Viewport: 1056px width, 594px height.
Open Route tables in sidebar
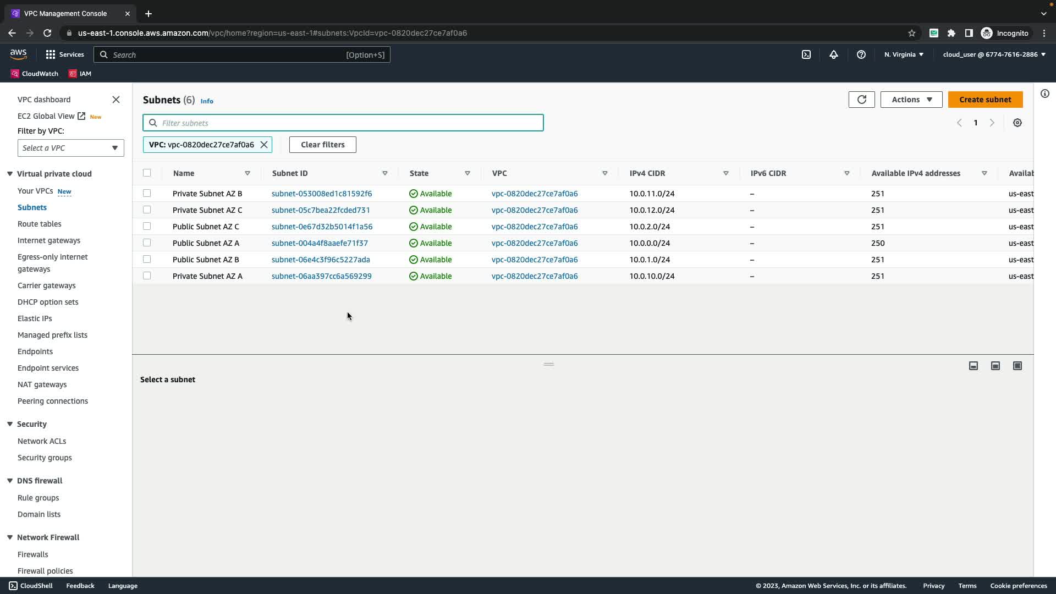(39, 224)
